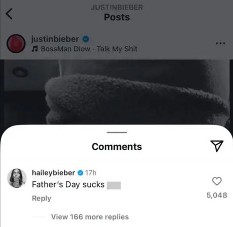The height and width of the screenshot is (227, 233).
Task: Expand View 166 more replies
Action: click(90, 217)
